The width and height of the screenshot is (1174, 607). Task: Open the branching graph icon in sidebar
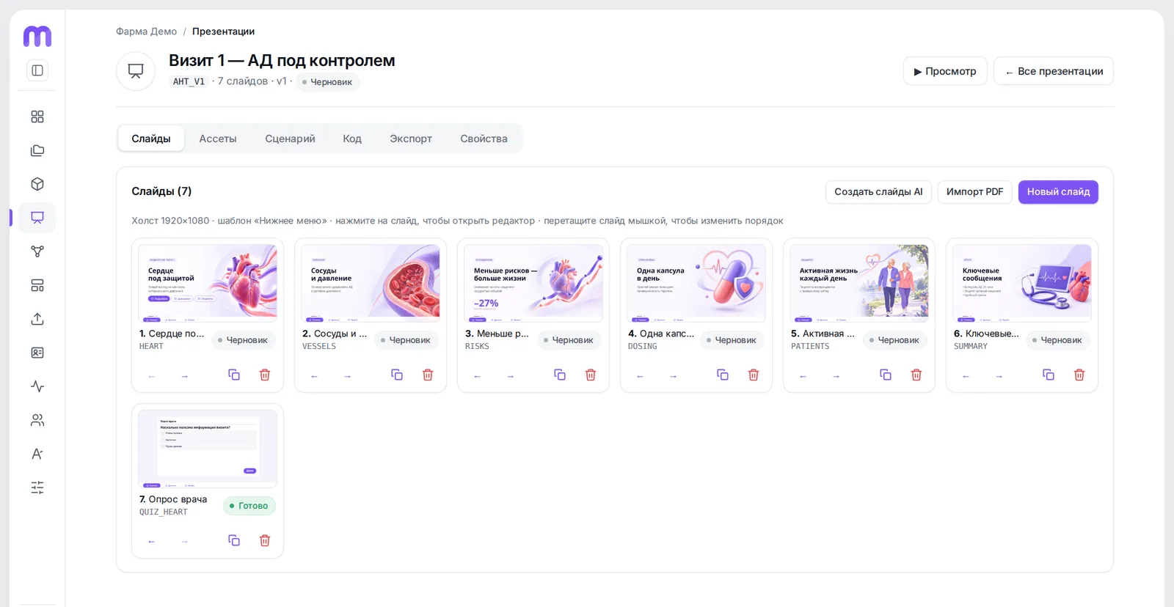pos(37,251)
